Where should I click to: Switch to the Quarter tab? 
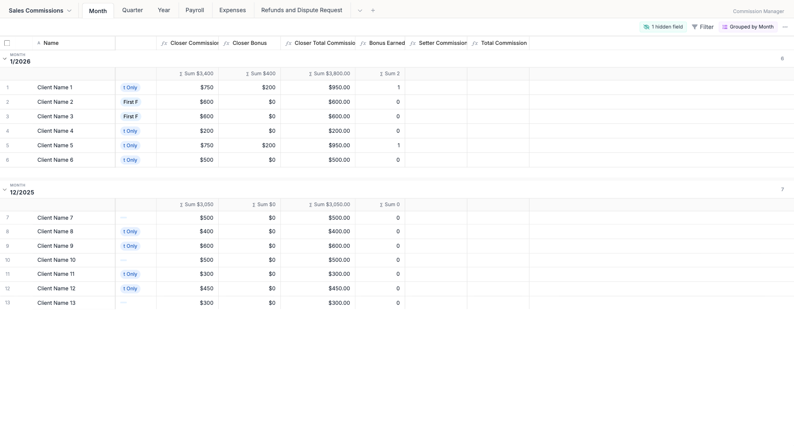[x=132, y=10]
